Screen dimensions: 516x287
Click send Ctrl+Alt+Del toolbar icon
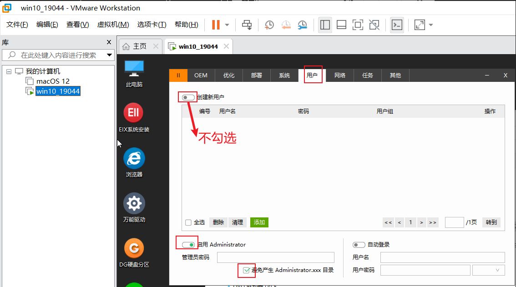coord(247,25)
